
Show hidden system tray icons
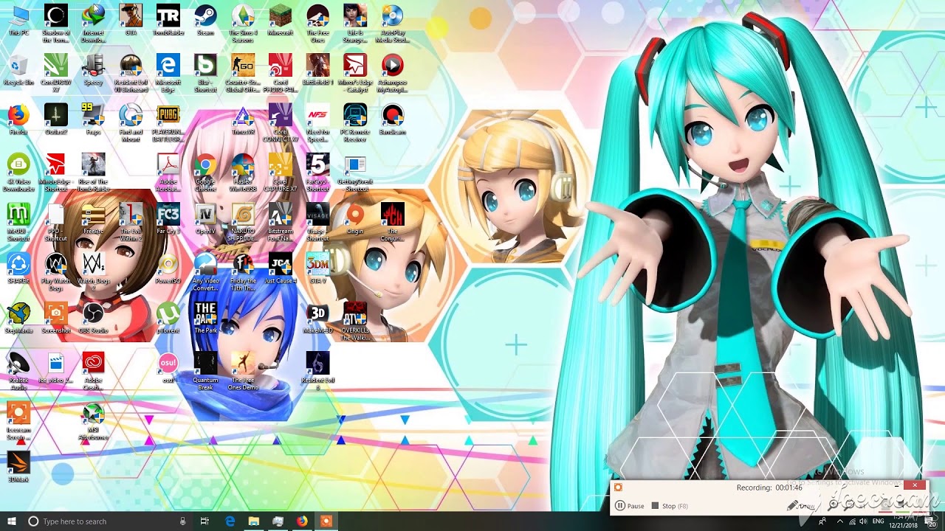pyautogui.click(x=839, y=521)
